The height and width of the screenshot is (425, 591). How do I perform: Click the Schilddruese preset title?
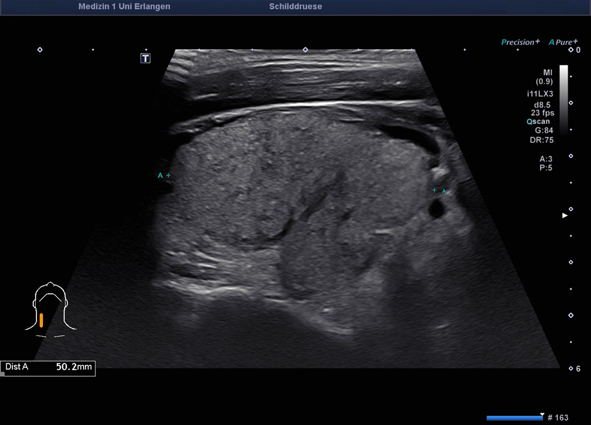tap(295, 7)
